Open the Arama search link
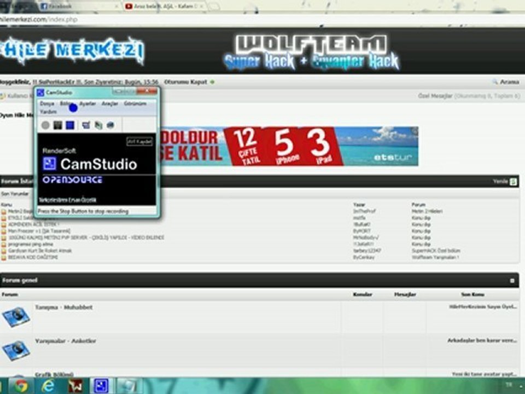The width and height of the screenshot is (525, 394). (509, 82)
